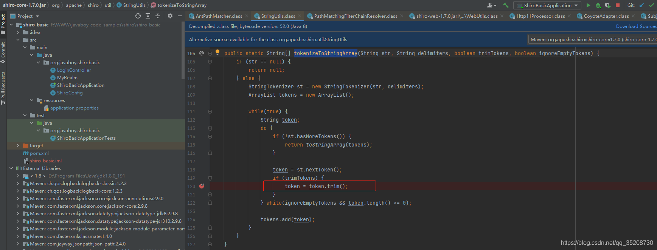Fold the if block at line 114
Image resolution: width=657 pixels, height=250 pixels.
[210, 136]
